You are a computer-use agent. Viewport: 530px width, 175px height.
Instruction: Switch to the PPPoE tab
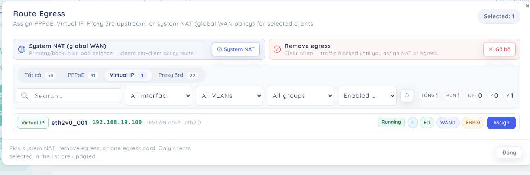[x=82, y=75]
